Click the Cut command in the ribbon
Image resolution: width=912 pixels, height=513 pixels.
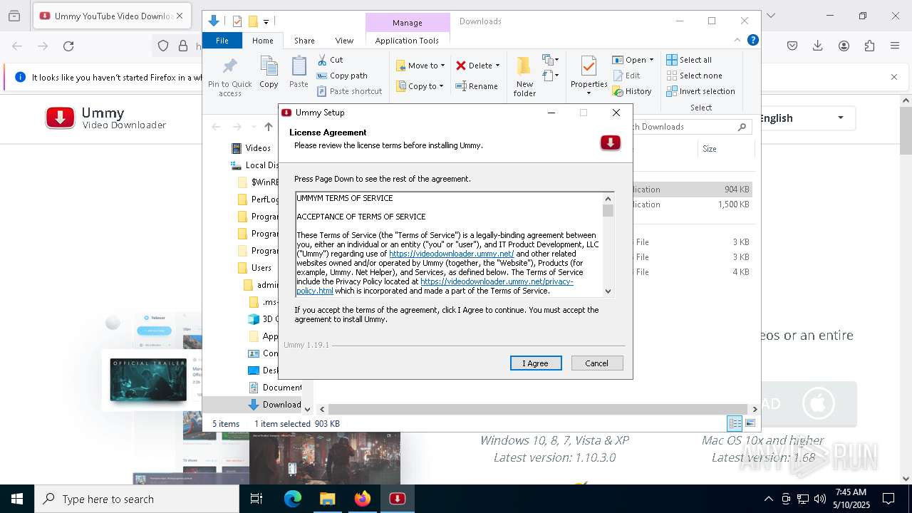(330, 60)
